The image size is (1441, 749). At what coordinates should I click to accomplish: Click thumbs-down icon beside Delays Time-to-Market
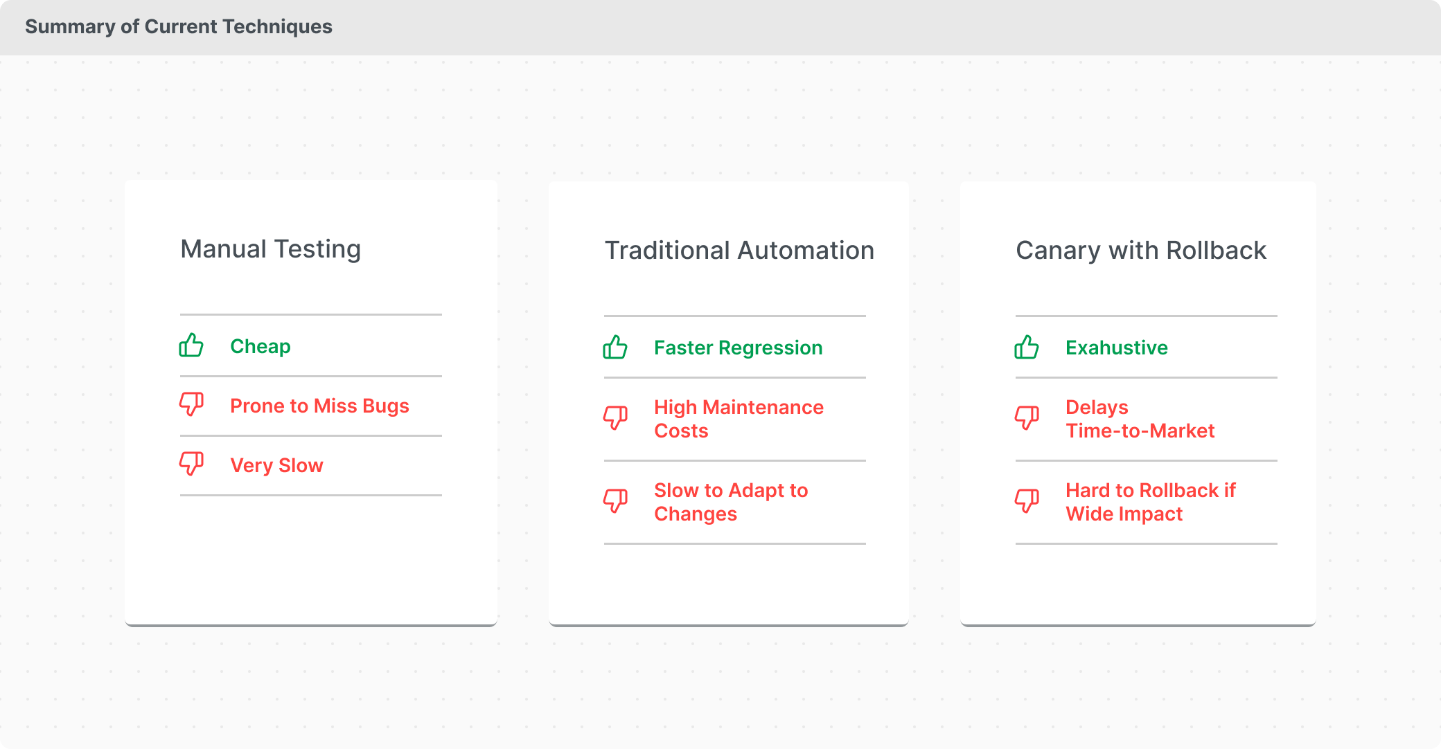pos(1027,418)
